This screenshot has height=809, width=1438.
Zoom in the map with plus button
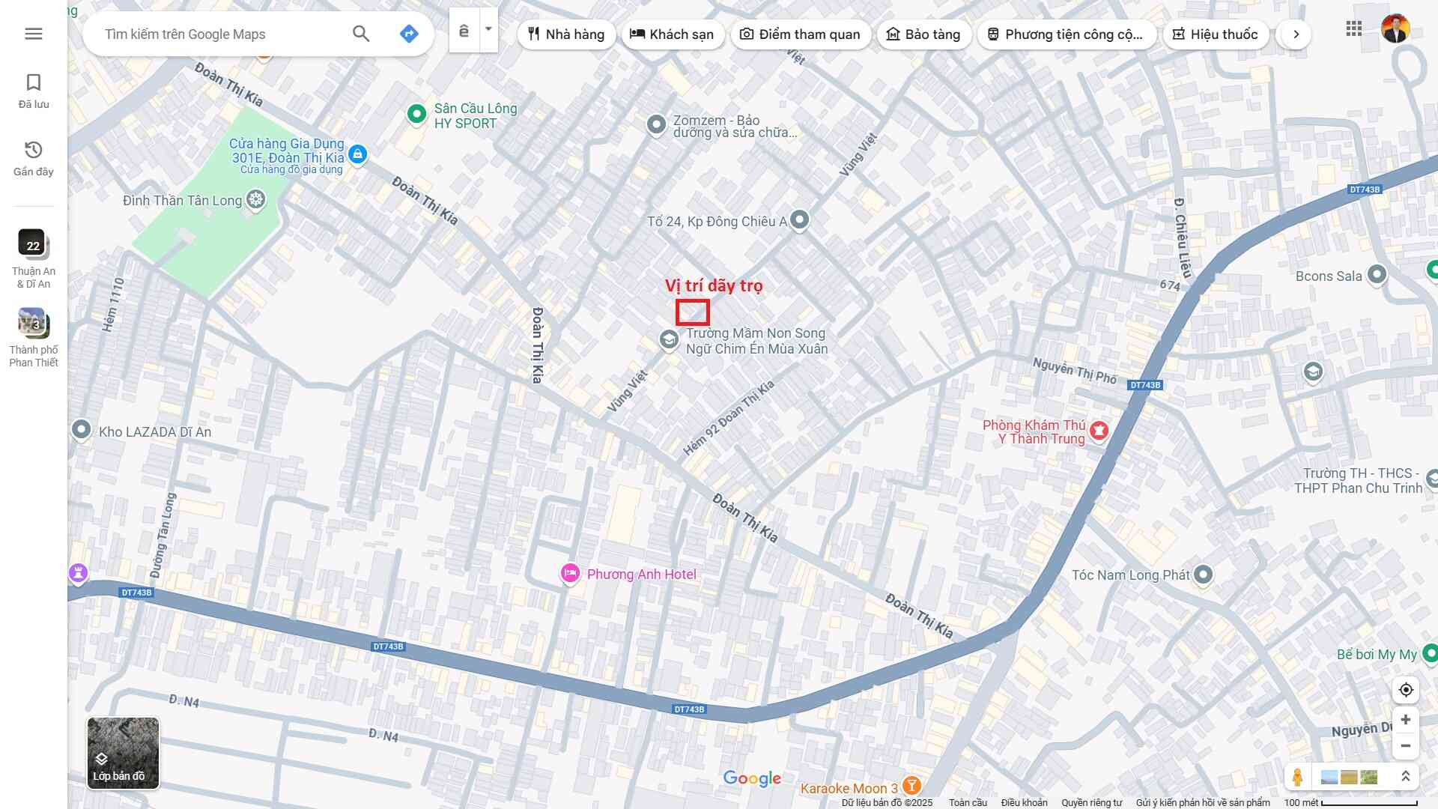pos(1406,720)
